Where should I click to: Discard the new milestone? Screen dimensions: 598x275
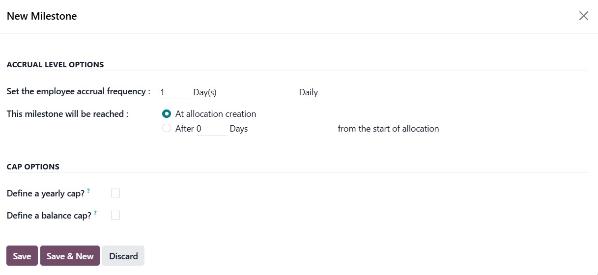click(x=123, y=256)
